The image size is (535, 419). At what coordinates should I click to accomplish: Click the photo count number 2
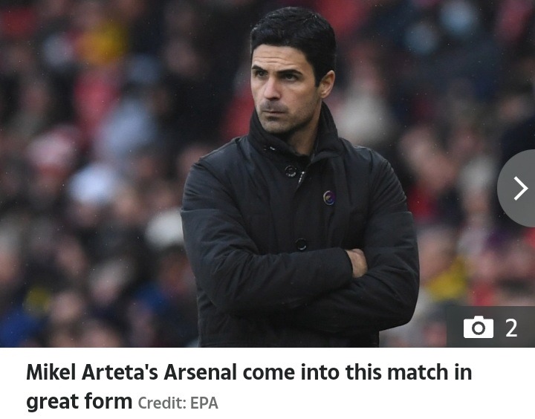pos(511,328)
